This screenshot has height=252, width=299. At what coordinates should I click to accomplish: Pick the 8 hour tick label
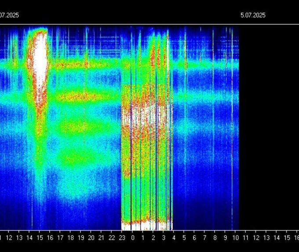[215, 238]
